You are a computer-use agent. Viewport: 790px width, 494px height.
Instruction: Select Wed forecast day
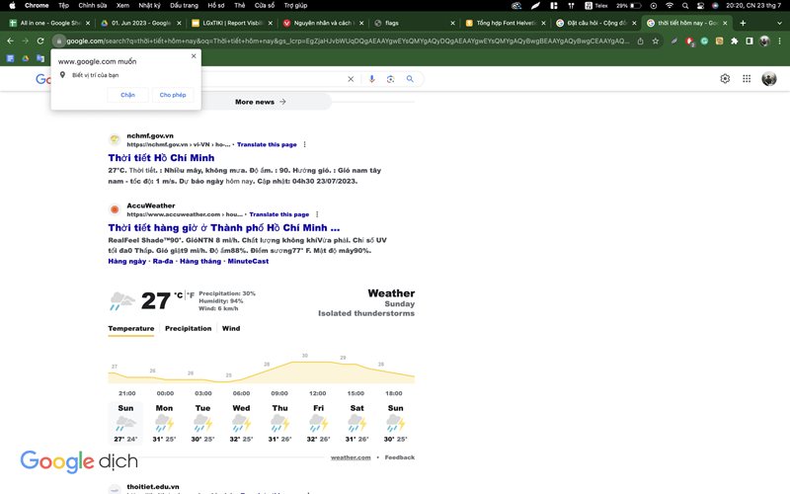(241, 423)
